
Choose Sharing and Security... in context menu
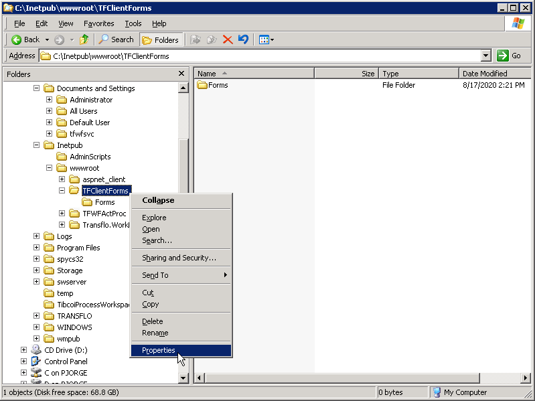coord(181,258)
